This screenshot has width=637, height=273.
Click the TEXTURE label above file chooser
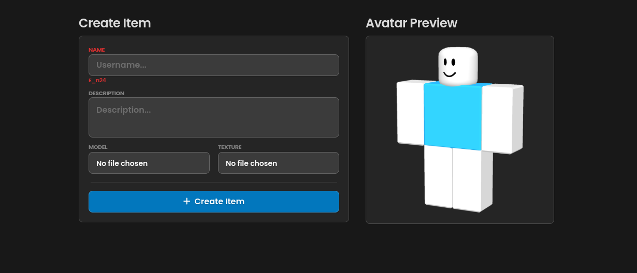tap(229, 147)
